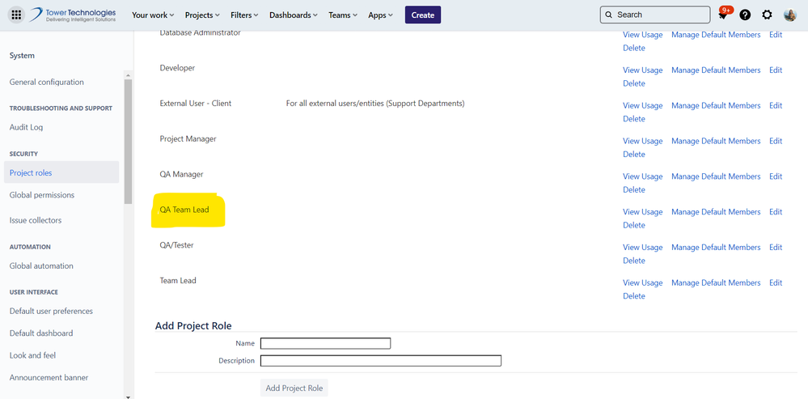This screenshot has height=399, width=808.
Task: Open Audit Log in sidebar
Action: [x=26, y=127]
